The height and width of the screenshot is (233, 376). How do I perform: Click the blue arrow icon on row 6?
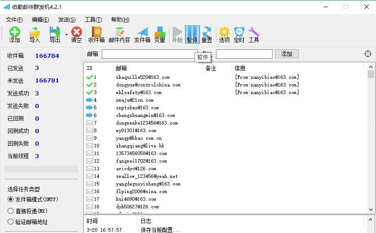(90, 115)
